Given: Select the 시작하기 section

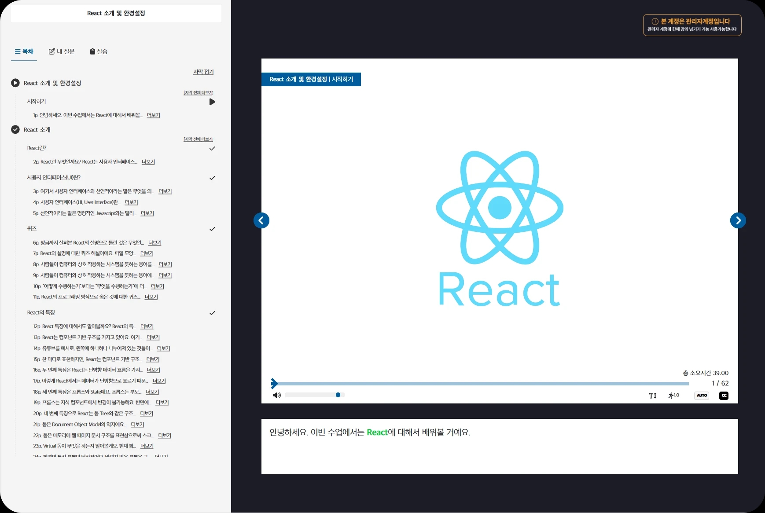Looking at the screenshot, I should (x=37, y=101).
